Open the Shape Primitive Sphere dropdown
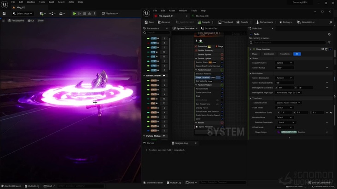This screenshot has height=189, width=337. 284,63
